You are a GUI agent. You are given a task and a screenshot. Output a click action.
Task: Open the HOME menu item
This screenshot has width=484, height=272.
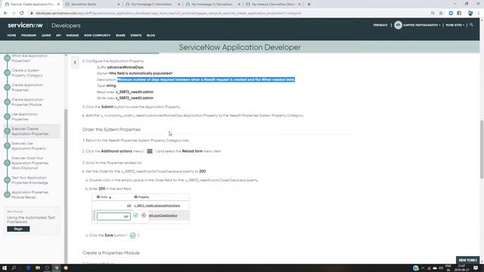[11, 36]
